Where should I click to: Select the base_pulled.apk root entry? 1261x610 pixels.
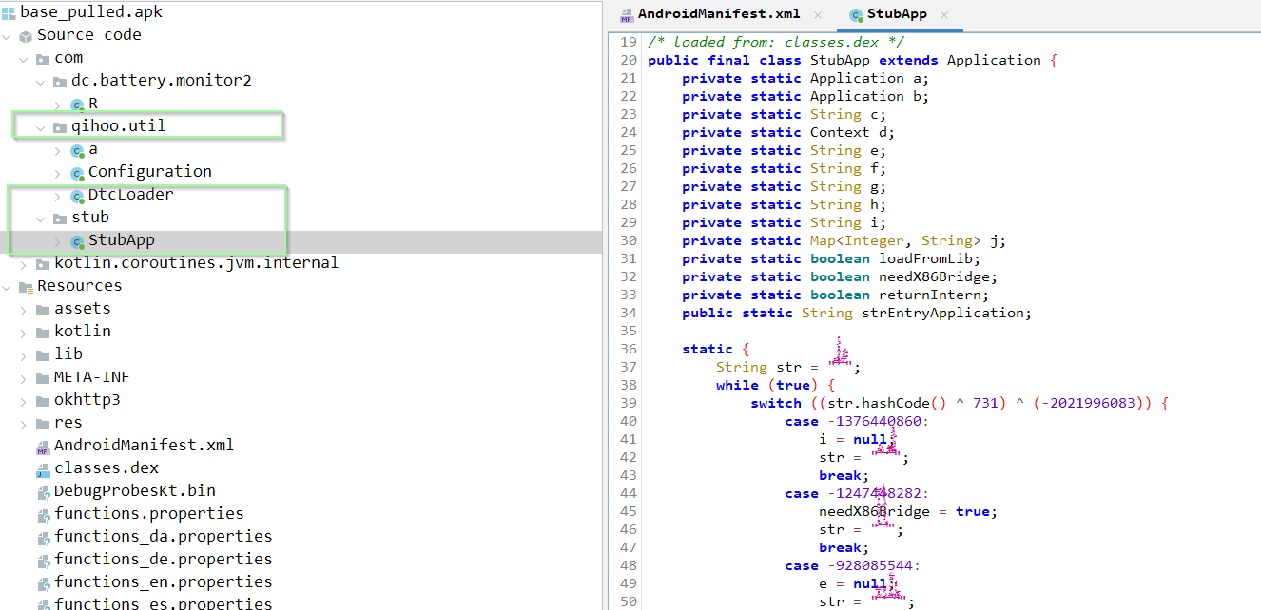click(91, 12)
